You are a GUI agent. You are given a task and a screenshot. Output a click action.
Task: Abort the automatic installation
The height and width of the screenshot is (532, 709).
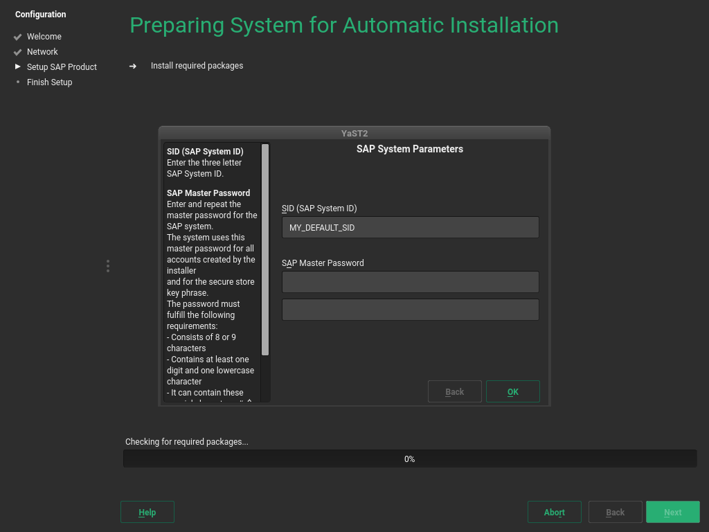click(554, 512)
